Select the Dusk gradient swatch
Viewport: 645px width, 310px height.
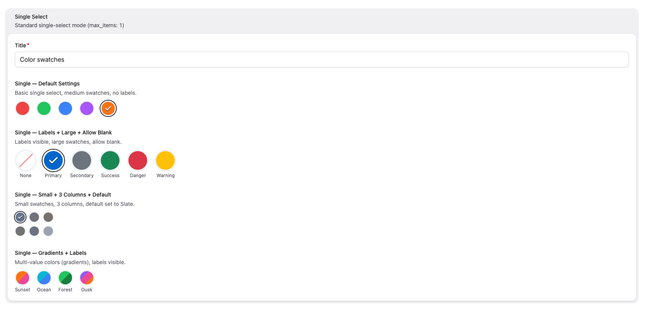click(87, 278)
